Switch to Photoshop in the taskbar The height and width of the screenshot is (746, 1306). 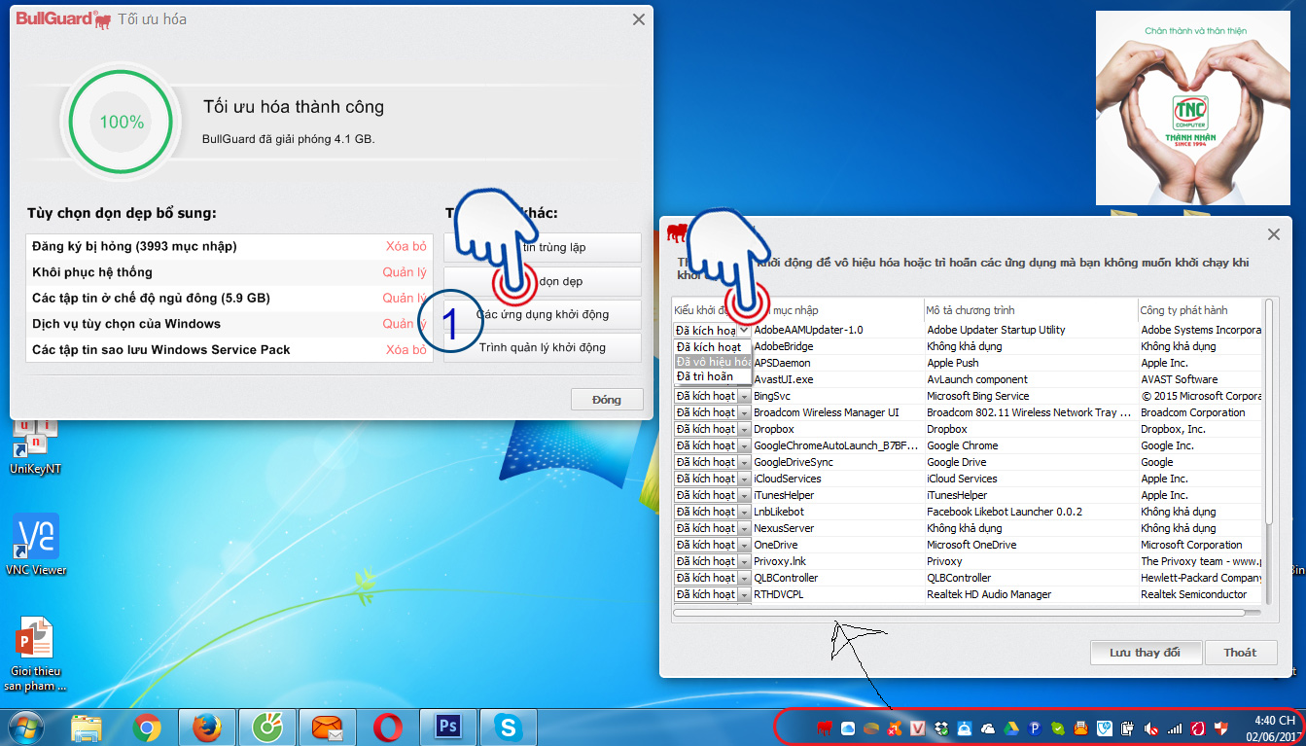448,728
